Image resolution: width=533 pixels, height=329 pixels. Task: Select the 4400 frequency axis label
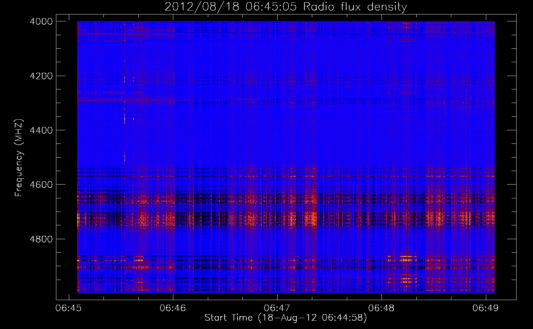(41, 130)
